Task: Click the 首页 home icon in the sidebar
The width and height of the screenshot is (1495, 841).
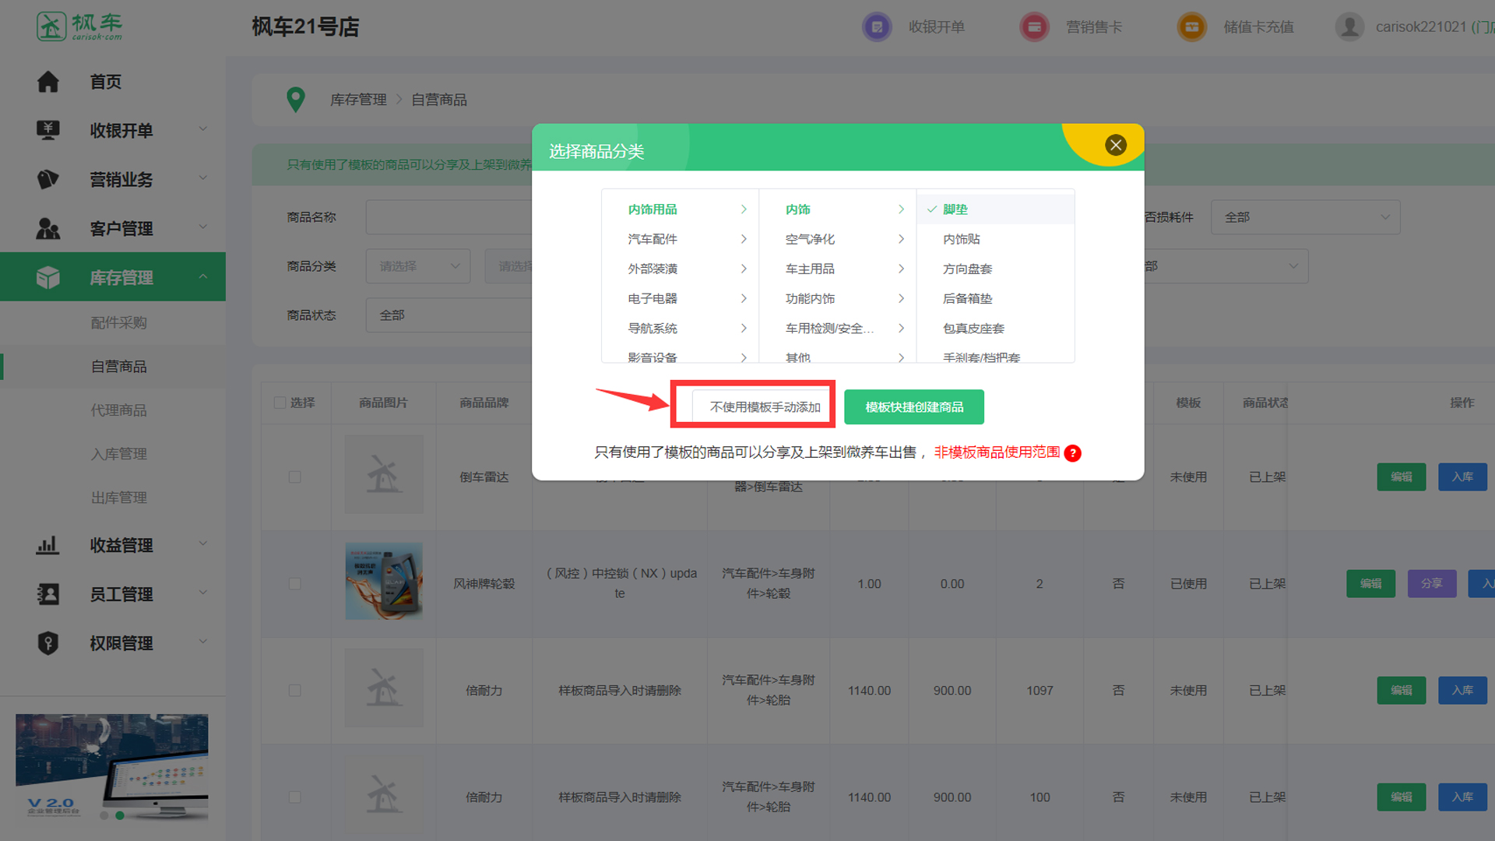Action: pyautogui.click(x=48, y=82)
